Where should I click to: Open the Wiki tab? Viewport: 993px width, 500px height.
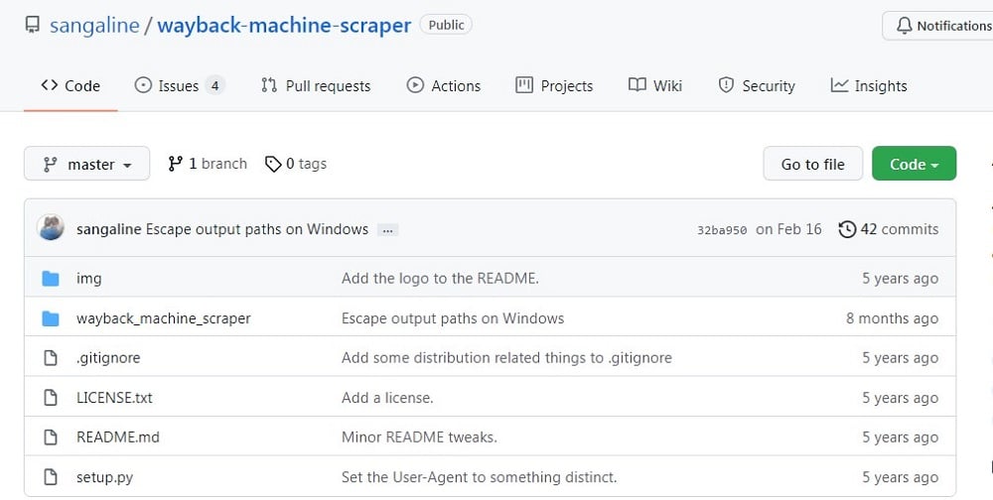tap(654, 85)
